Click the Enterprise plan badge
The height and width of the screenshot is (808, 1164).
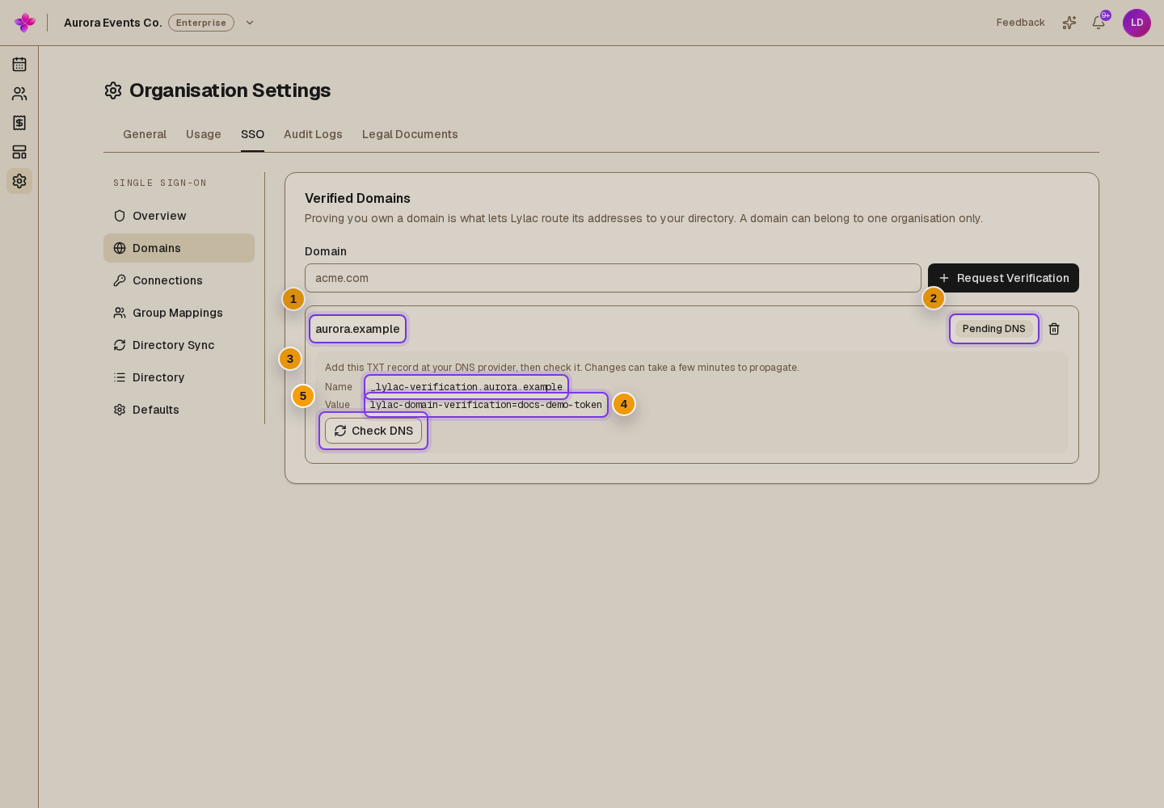click(x=201, y=23)
